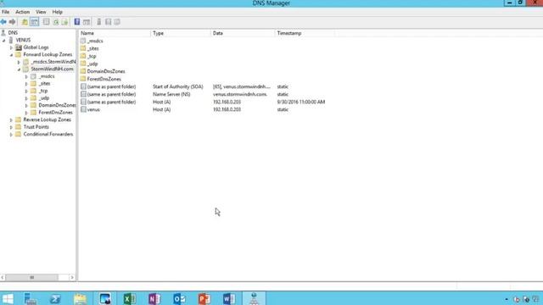The image size is (543, 305).
Task: Select the _udp folder in list
Action: coord(92,64)
